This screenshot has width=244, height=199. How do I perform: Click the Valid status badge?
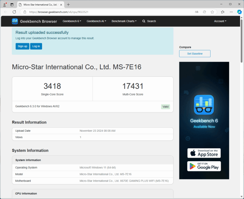tap(165, 107)
